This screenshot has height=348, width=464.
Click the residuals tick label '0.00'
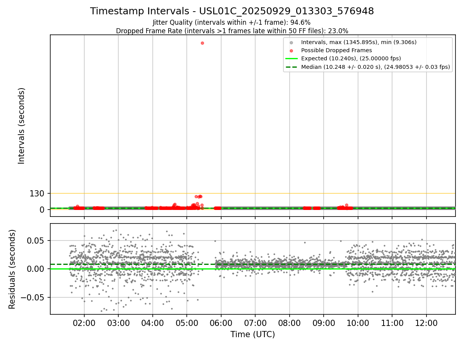tap(36, 269)
